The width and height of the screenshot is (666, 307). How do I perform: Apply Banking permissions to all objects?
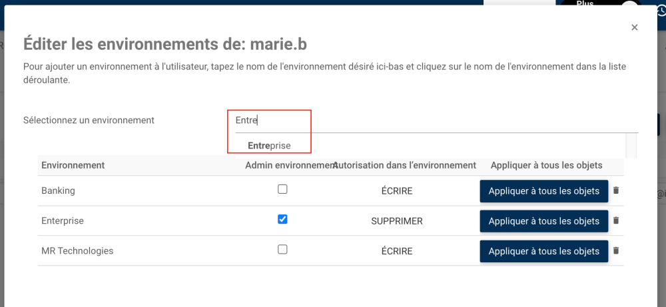[x=544, y=191]
